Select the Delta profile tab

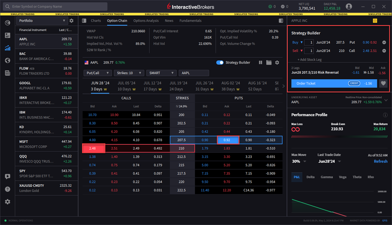tap(310, 177)
